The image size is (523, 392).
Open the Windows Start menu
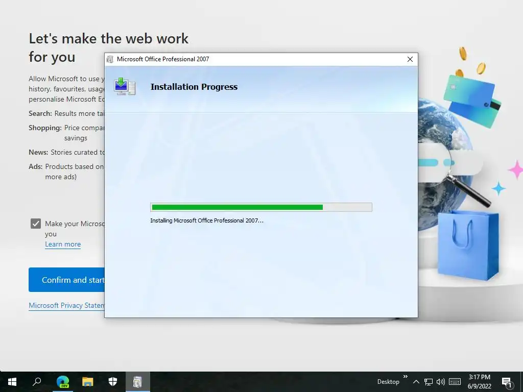[x=12, y=382]
